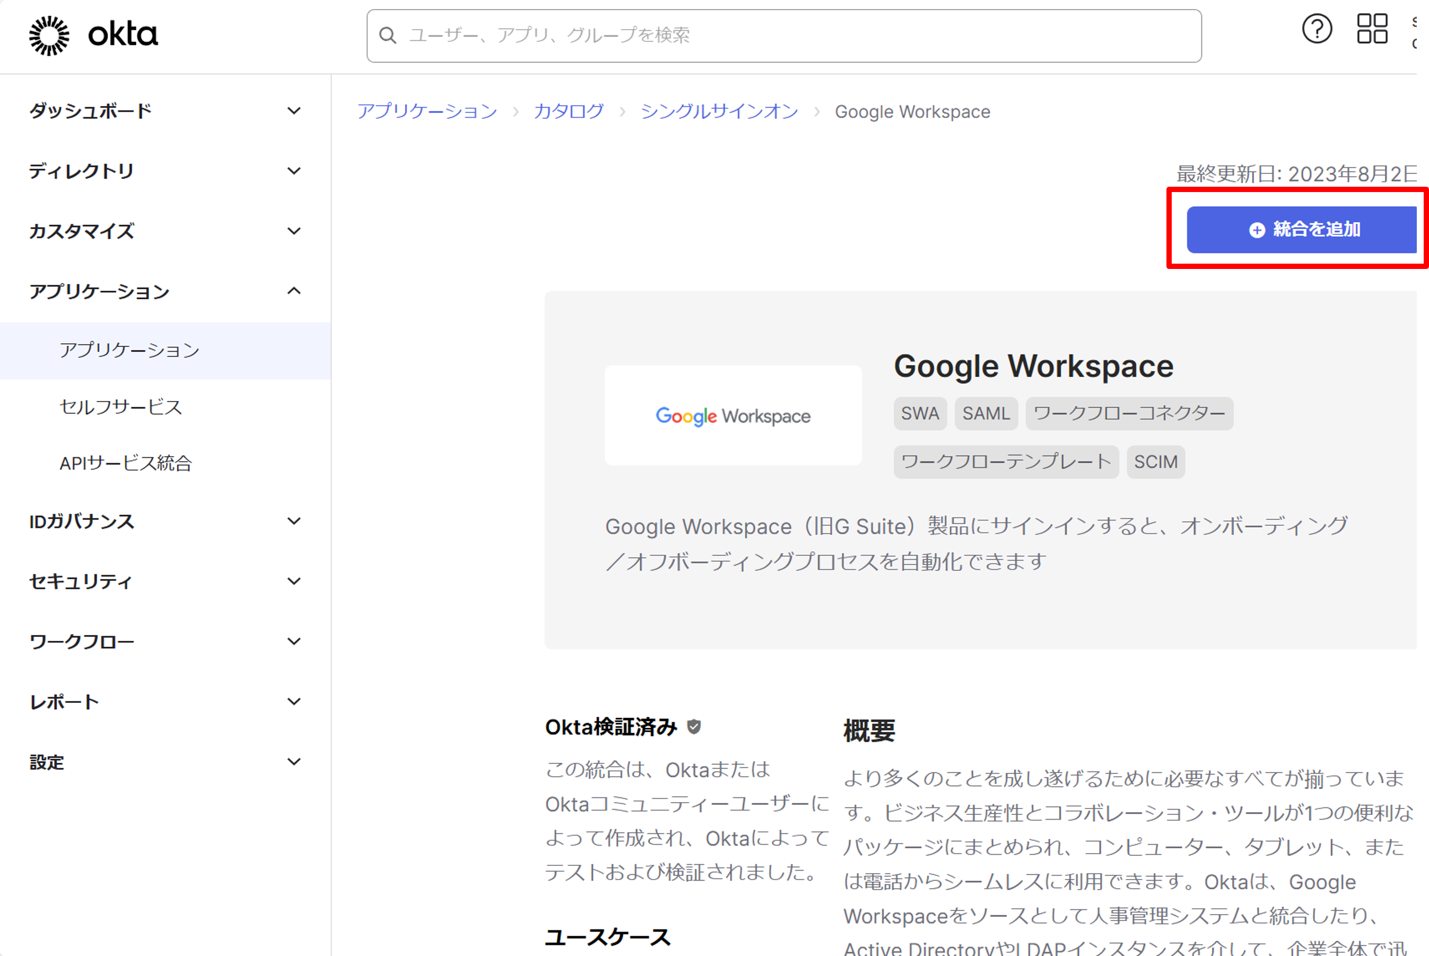Open the help question mark icon
Screen dimensions: 1429x956
coord(1317,29)
